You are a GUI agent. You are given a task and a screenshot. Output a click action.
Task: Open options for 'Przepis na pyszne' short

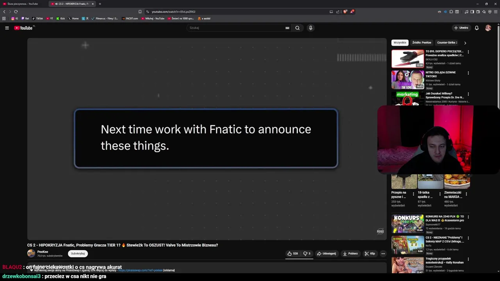coord(413,194)
